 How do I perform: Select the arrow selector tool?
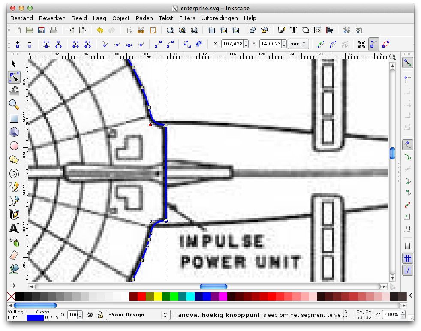(x=14, y=63)
